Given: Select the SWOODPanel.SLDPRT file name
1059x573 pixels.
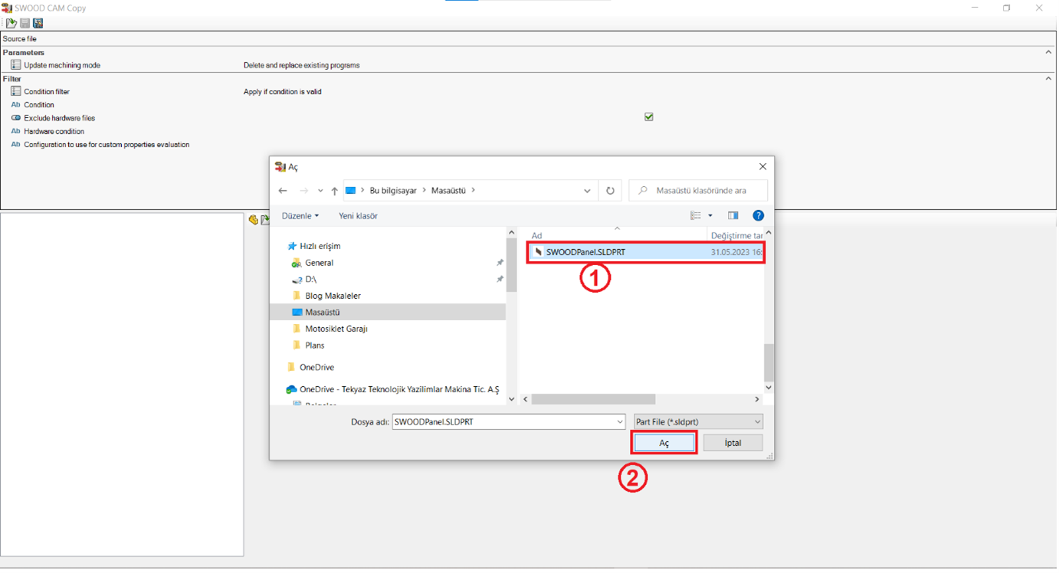Looking at the screenshot, I should [585, 252].
